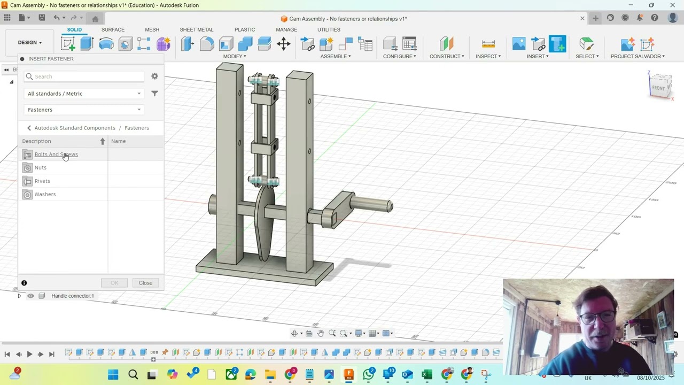Select the Revolve tool
Viewport: 684px width, 385px height.
pos(106,44)
